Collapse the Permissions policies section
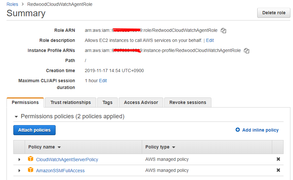The image size is (293, 180). (16, 117)
